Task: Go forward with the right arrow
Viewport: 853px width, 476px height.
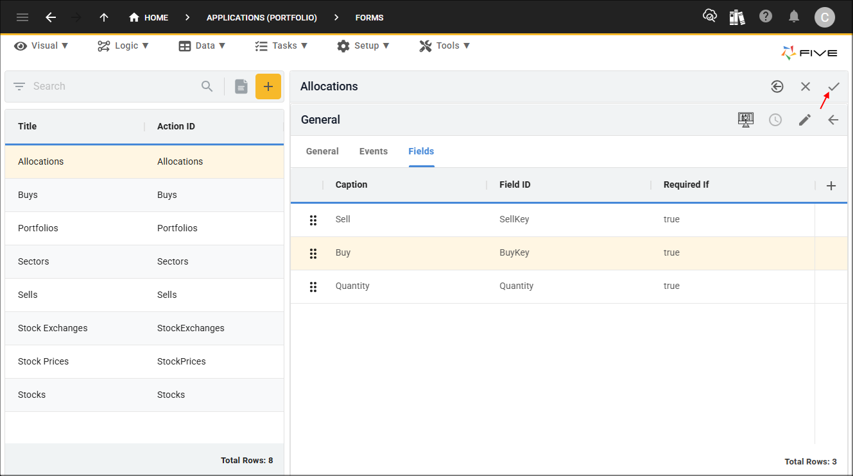Action: (77, 17)
